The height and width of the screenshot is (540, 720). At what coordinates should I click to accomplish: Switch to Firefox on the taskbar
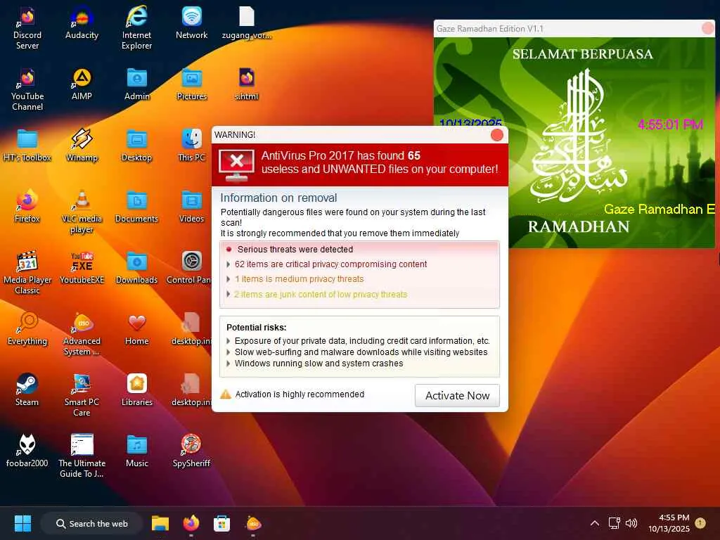tap(191, 523)
